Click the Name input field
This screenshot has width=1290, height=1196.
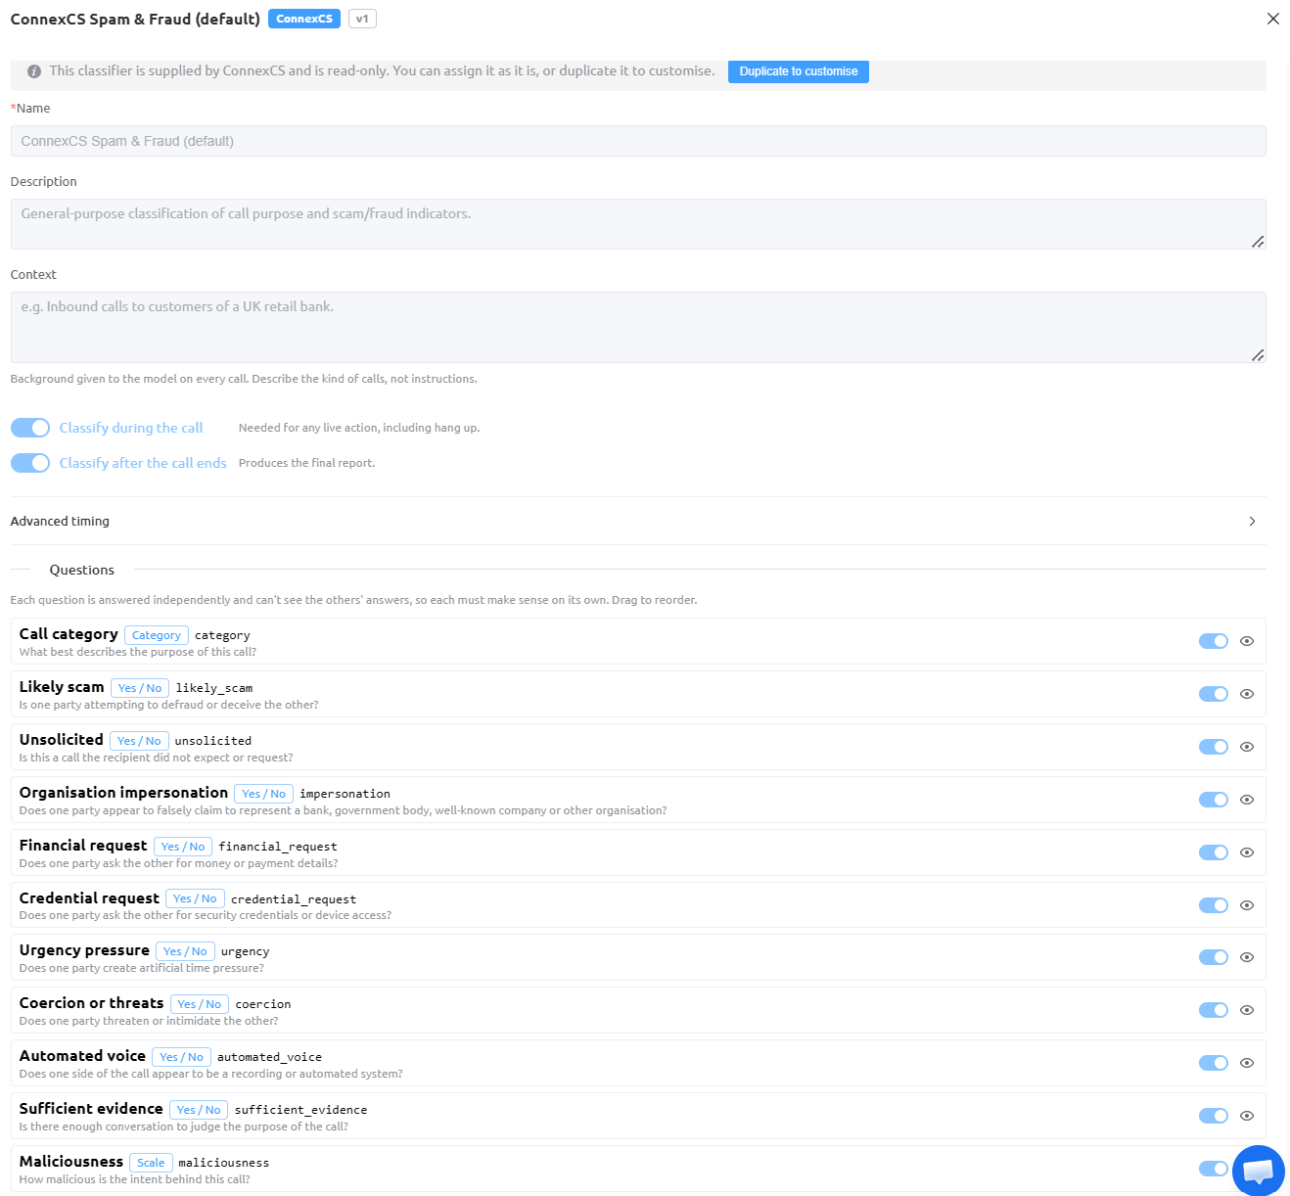638,141
